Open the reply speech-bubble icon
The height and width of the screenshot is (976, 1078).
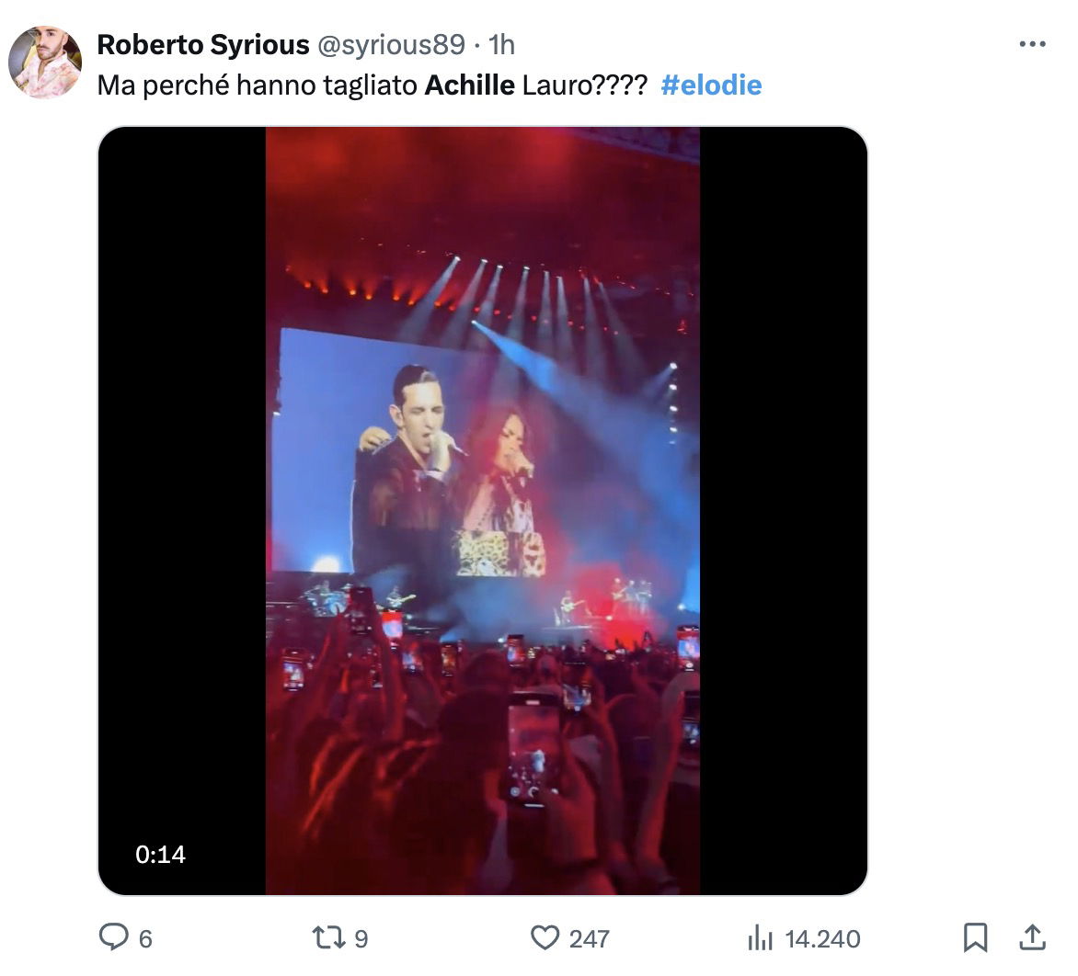click(x=113, y=936)
